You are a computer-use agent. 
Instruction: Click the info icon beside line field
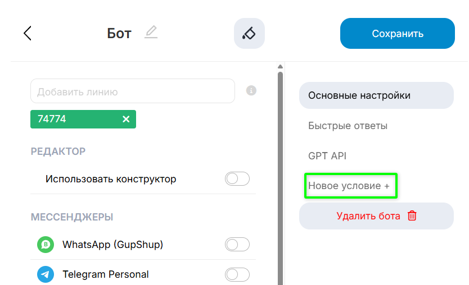[x=251, y=90]
